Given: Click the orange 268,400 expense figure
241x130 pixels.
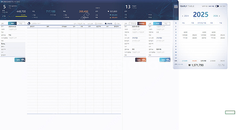Looking at the screenshot, I should (83, 11).
